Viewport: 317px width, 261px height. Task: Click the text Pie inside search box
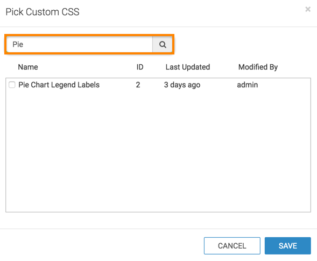18,44
